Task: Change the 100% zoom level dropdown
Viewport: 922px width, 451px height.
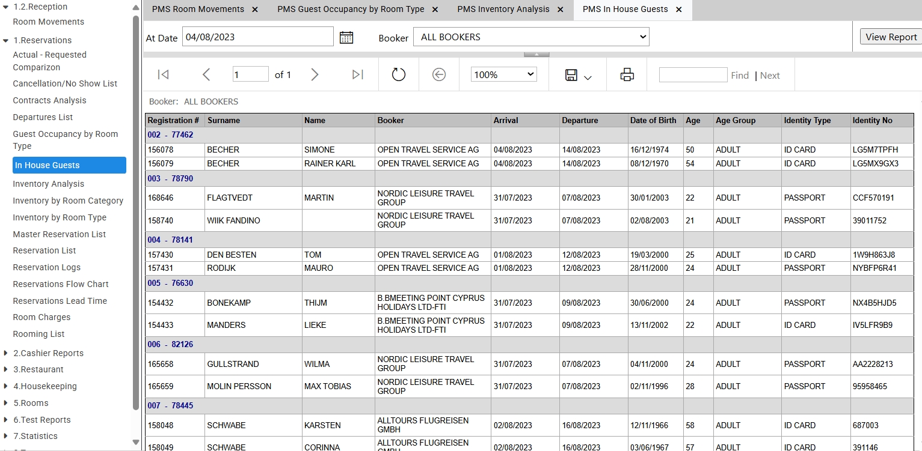Action: click(x=504, y=74)
